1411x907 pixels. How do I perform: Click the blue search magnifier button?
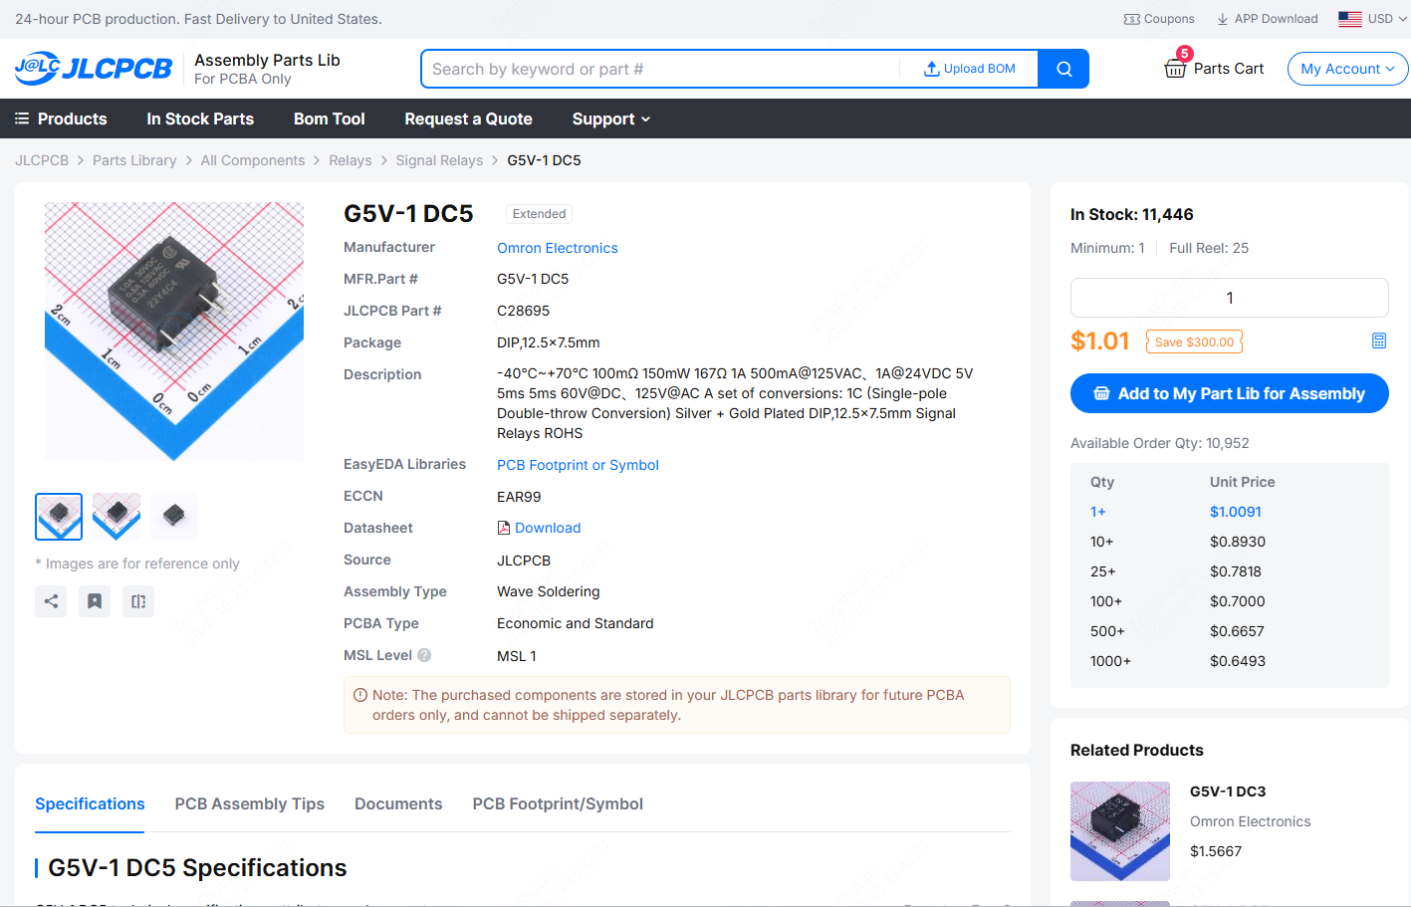pos(1063,69)
